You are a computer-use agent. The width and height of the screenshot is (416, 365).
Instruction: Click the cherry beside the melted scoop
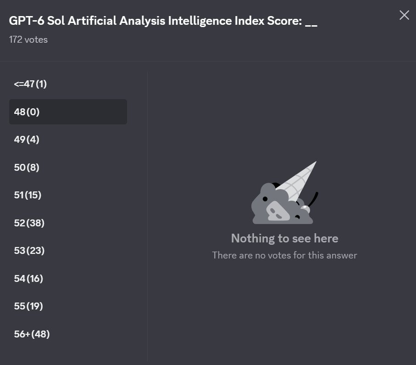tap(305, 209)
